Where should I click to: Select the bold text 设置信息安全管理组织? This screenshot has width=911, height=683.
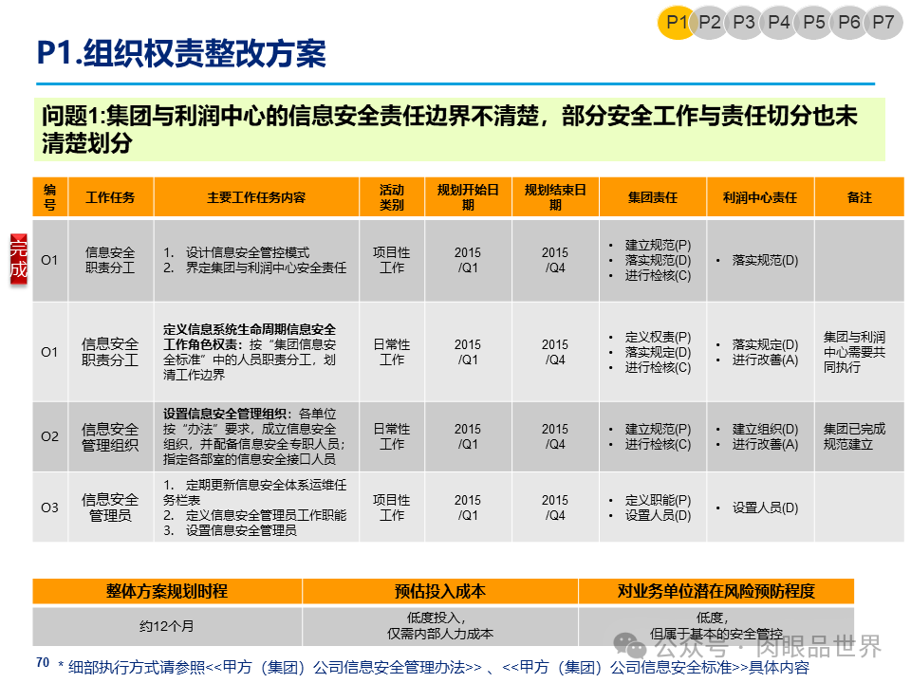227,415
